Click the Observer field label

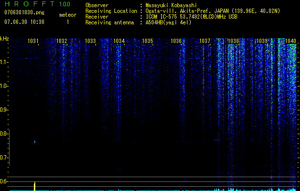click(x=97, y=5)
